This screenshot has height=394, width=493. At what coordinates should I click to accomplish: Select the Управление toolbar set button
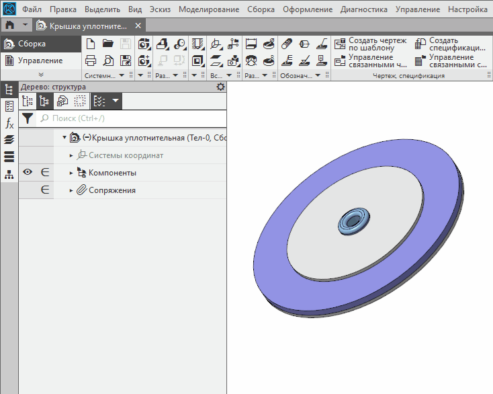click(x=40, y=61)
